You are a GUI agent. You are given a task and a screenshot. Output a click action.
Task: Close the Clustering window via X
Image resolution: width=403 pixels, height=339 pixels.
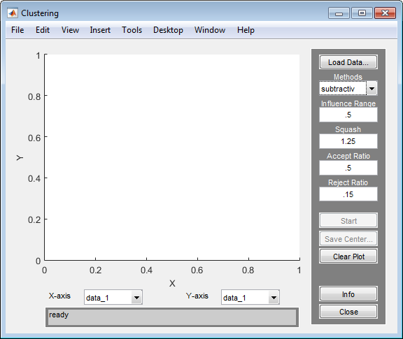[385, 13]
